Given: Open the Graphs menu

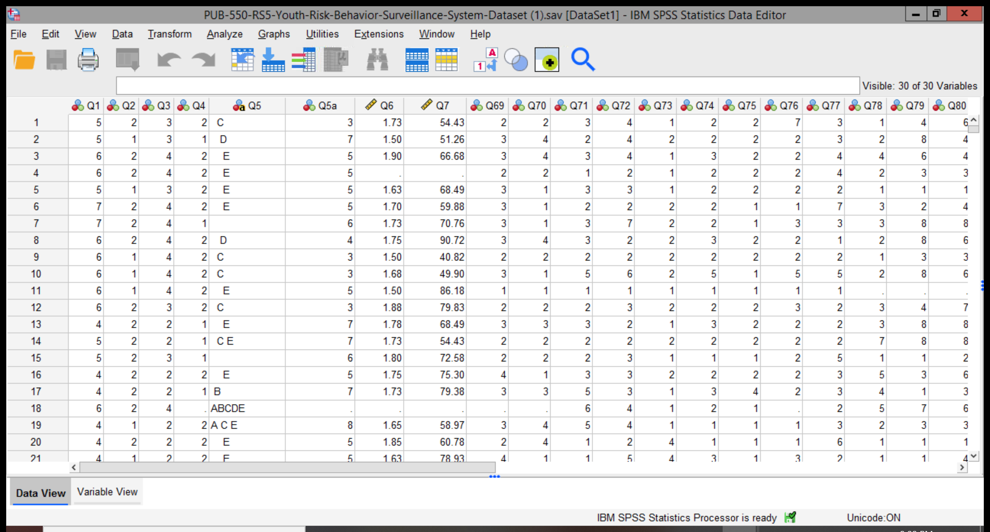Looking at the screenshot, I should click(274, 34).
